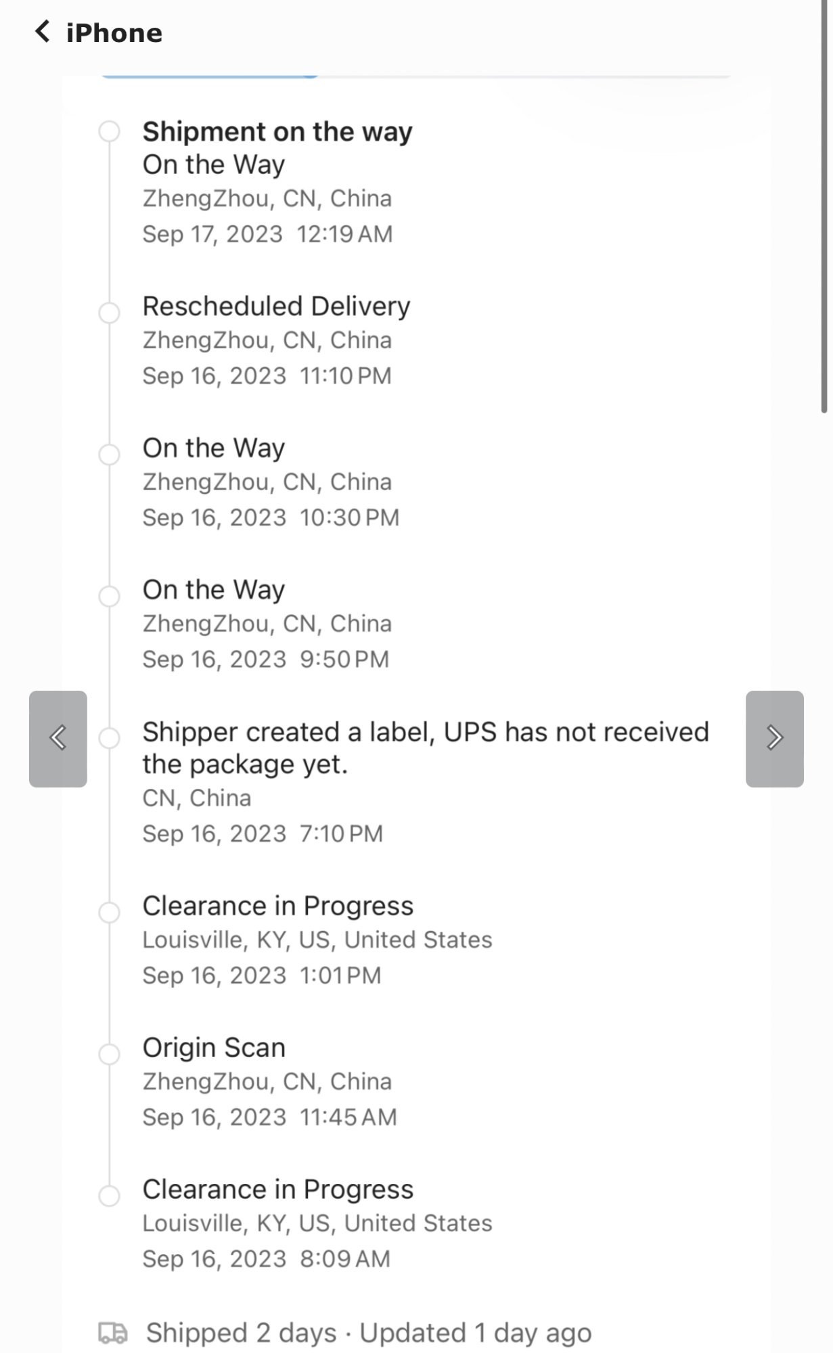The image size is (833, 1353).
Task: Select the 10:30 PM On the Way marker
Action: pos(110,454)
